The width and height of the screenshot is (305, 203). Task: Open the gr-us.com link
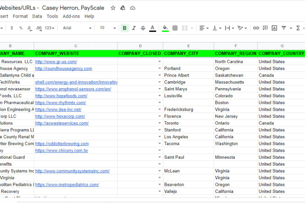tap(56, 62)
